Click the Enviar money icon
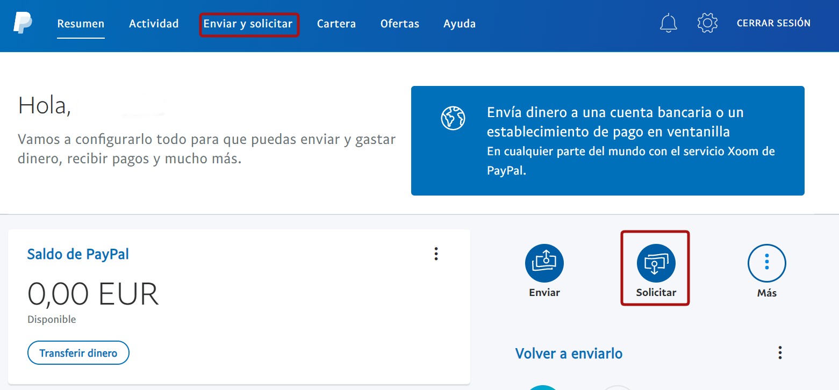Viewport: 839px width, 390px height. (x=544, y=263)
